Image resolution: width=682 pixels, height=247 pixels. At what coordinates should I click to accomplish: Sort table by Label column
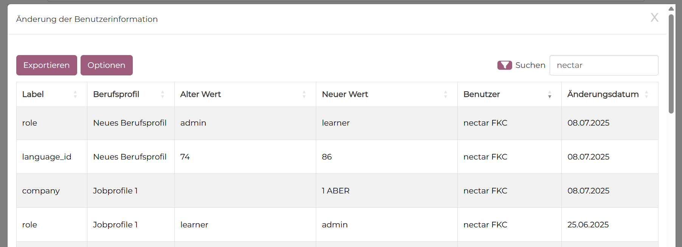(75, 94)
